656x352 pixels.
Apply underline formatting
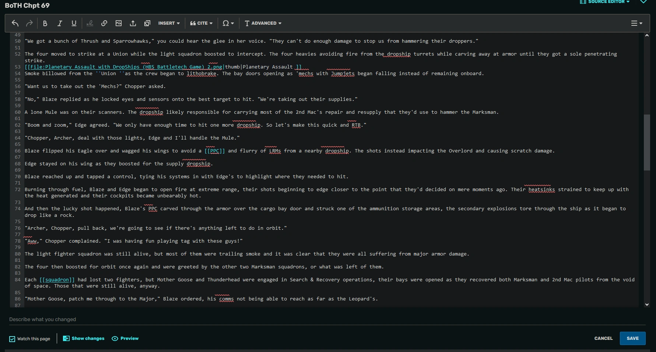74,23
